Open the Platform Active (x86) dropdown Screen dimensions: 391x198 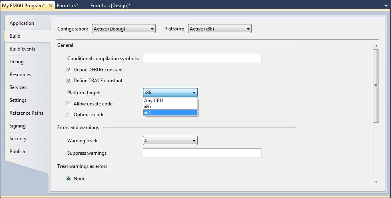220,29
